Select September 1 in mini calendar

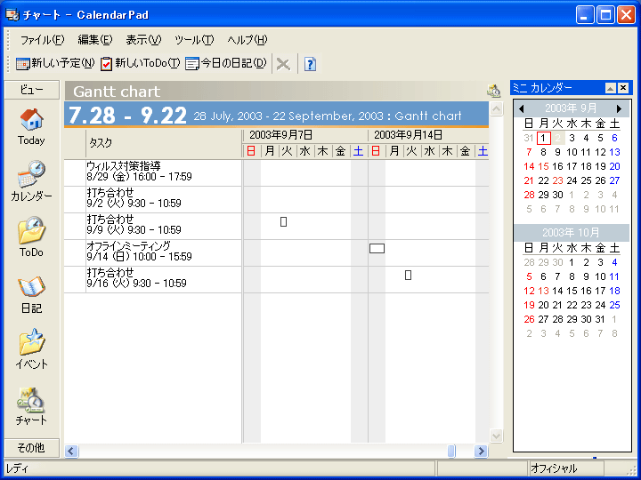[543, 138]
